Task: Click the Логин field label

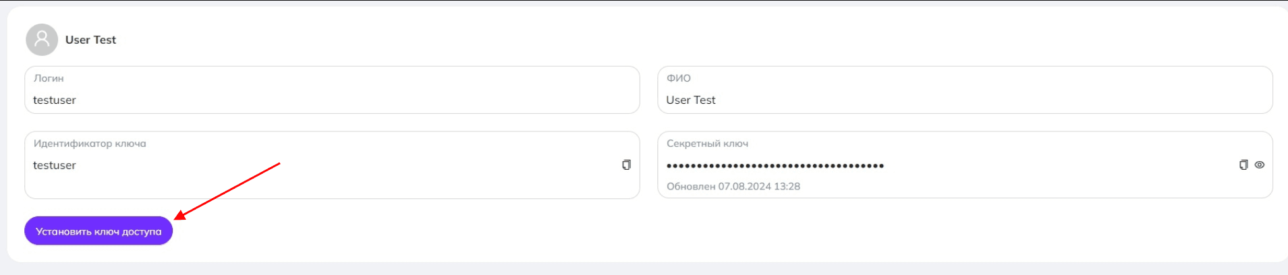Action: [49, 78]
